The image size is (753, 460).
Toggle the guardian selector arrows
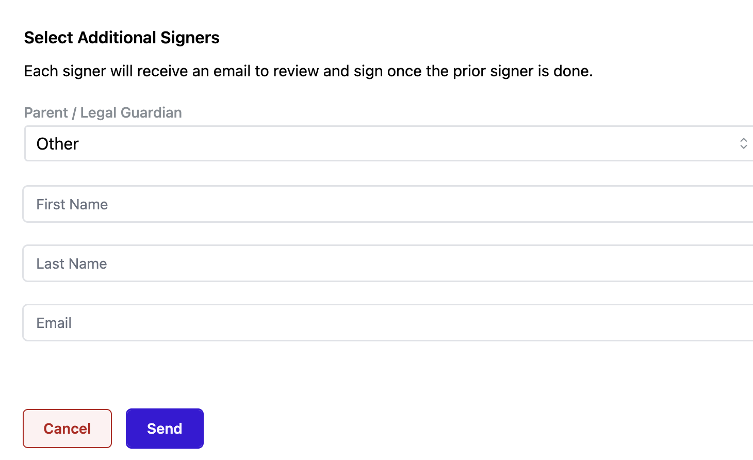point(743,143)
